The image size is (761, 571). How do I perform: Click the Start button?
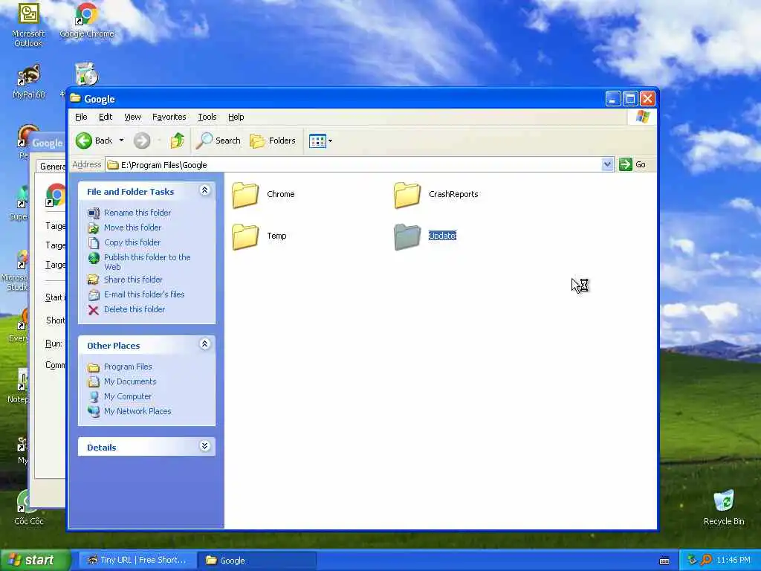pos(35,560)
